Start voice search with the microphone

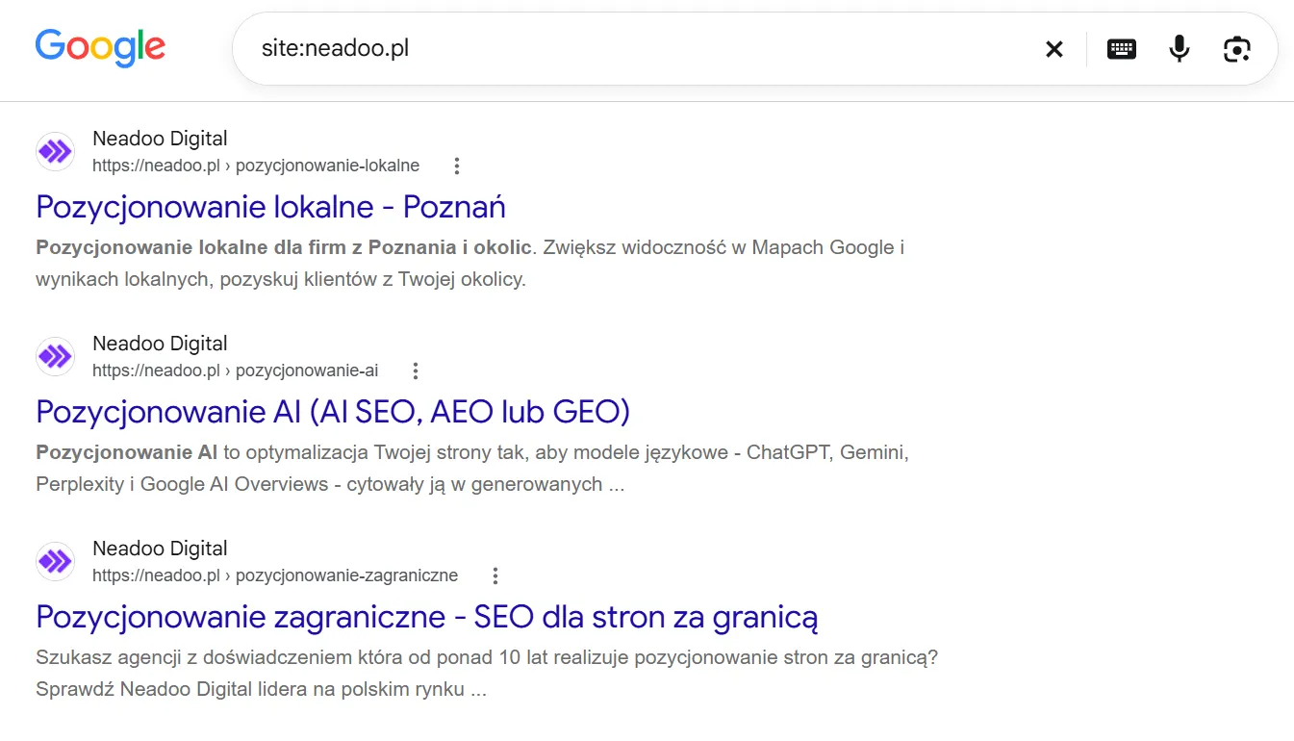point(1180,49)
